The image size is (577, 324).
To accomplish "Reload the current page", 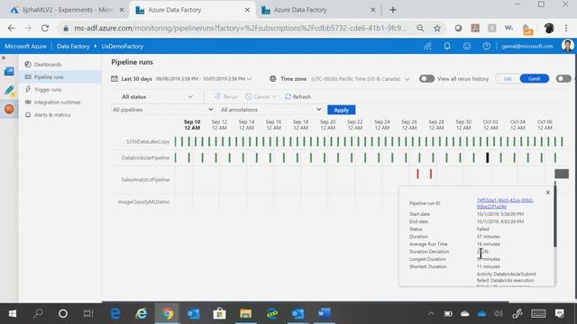I will (x=45, y=28).
